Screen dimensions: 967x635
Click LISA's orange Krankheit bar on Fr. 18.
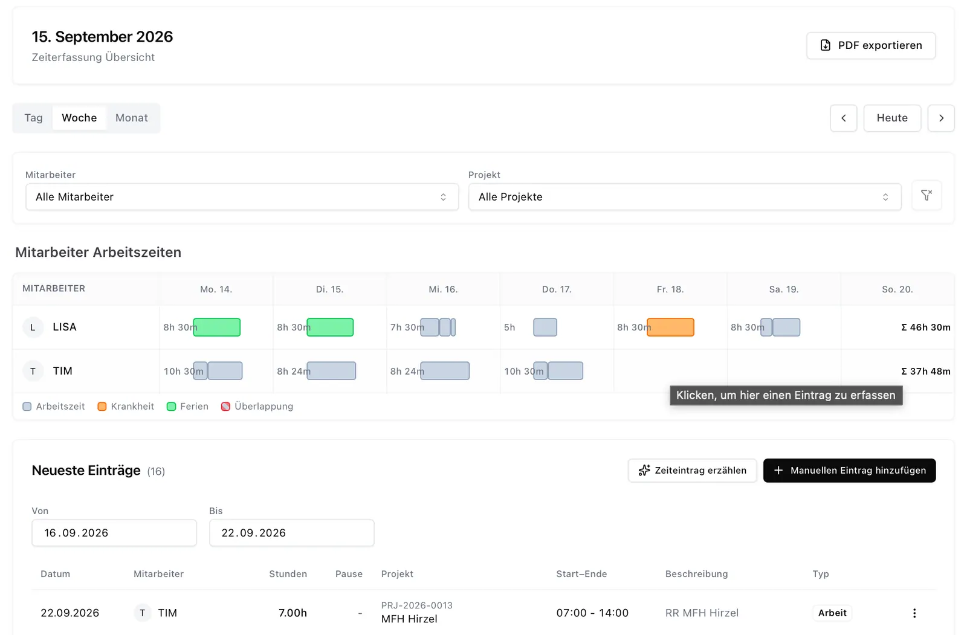pyautogui.click(x=670, y=327)
